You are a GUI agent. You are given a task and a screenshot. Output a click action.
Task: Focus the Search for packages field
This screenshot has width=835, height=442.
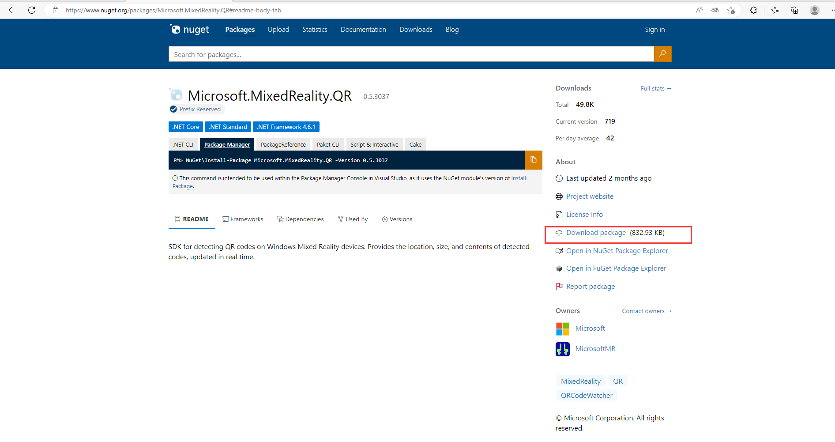(411, 54)
